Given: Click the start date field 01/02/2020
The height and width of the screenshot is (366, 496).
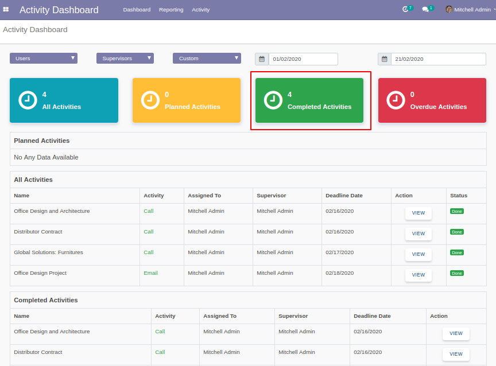Looking at the screenshot, I should (303, 59).
